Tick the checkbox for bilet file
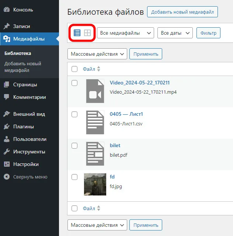This screenshot has height=236, width=233. point(74,146)
